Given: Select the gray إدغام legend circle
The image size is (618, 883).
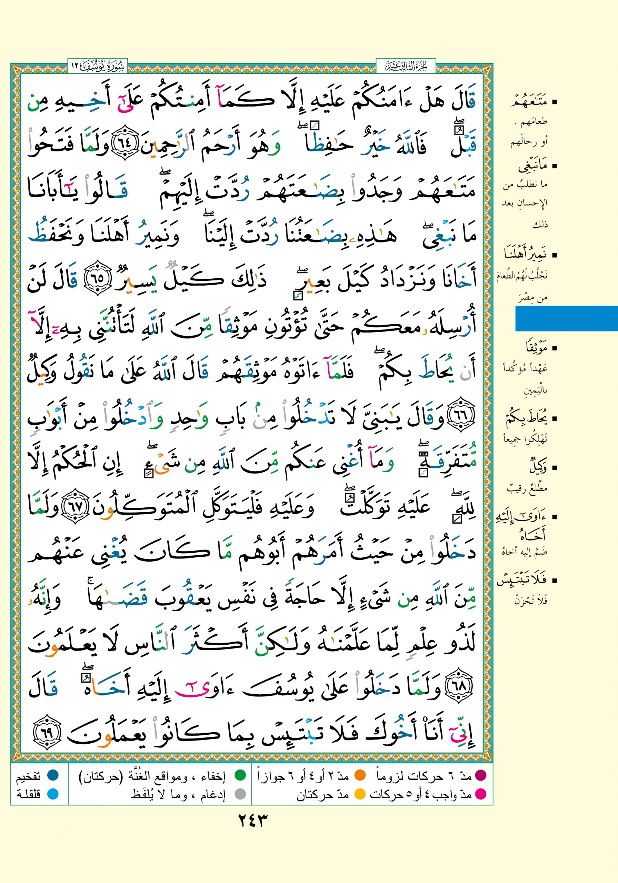Looking at the screenshot, I should click(x=240, y=794).
